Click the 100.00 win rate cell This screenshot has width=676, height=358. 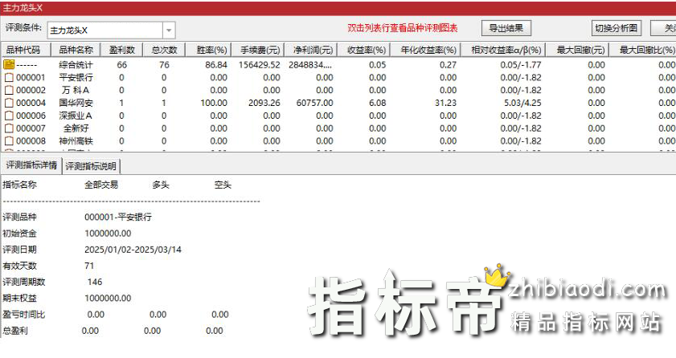pos(214,103)
